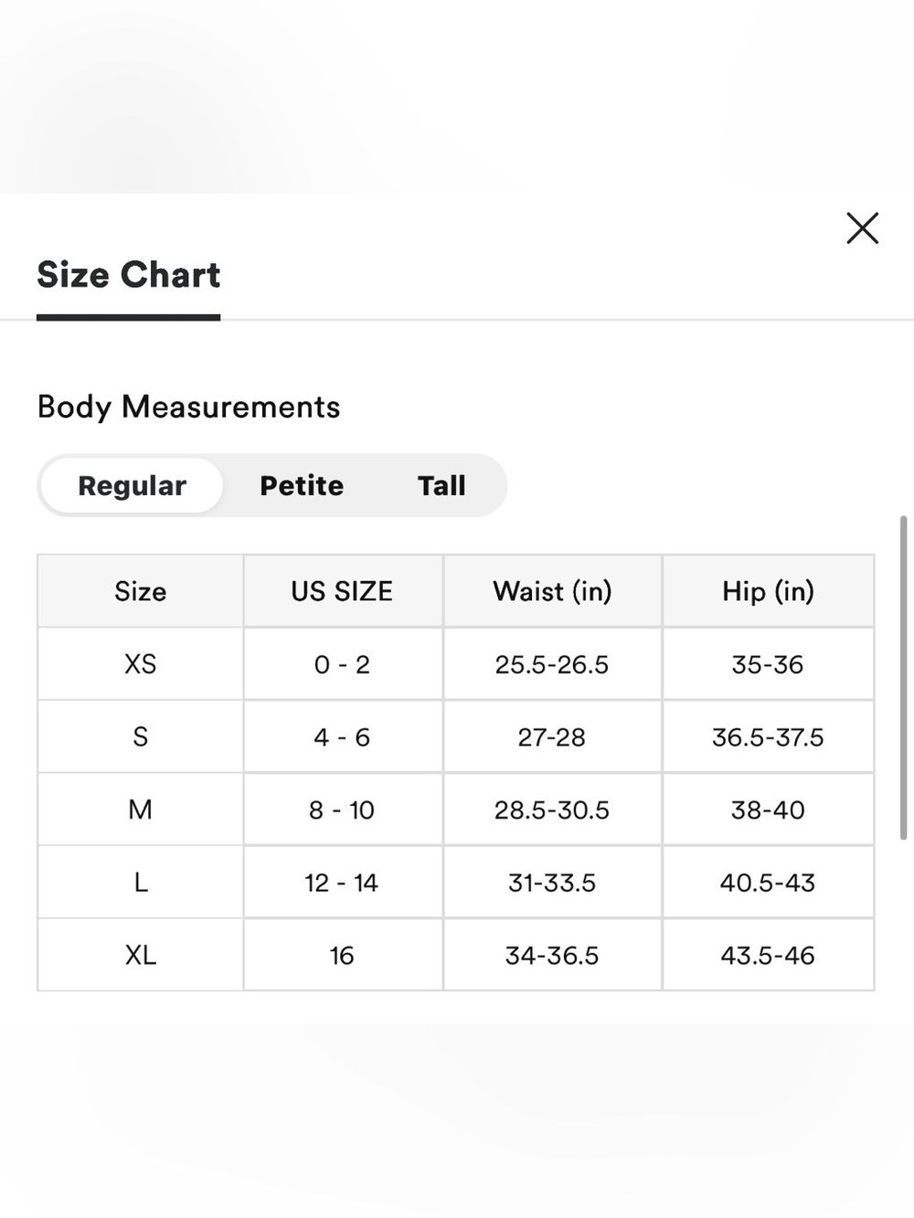Click the Waist (in) column header
Image resolution: width=914 pixels, height=1218 pixels.
coord(552,591)
